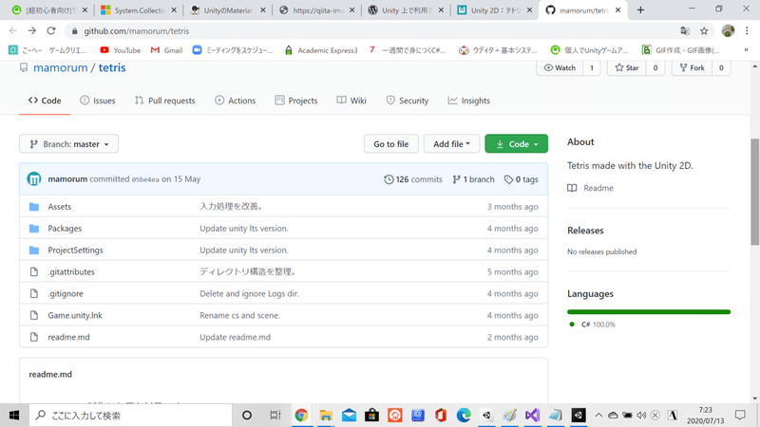
Task: Expand the Branch: master dropdown
Action: (68, 144)
